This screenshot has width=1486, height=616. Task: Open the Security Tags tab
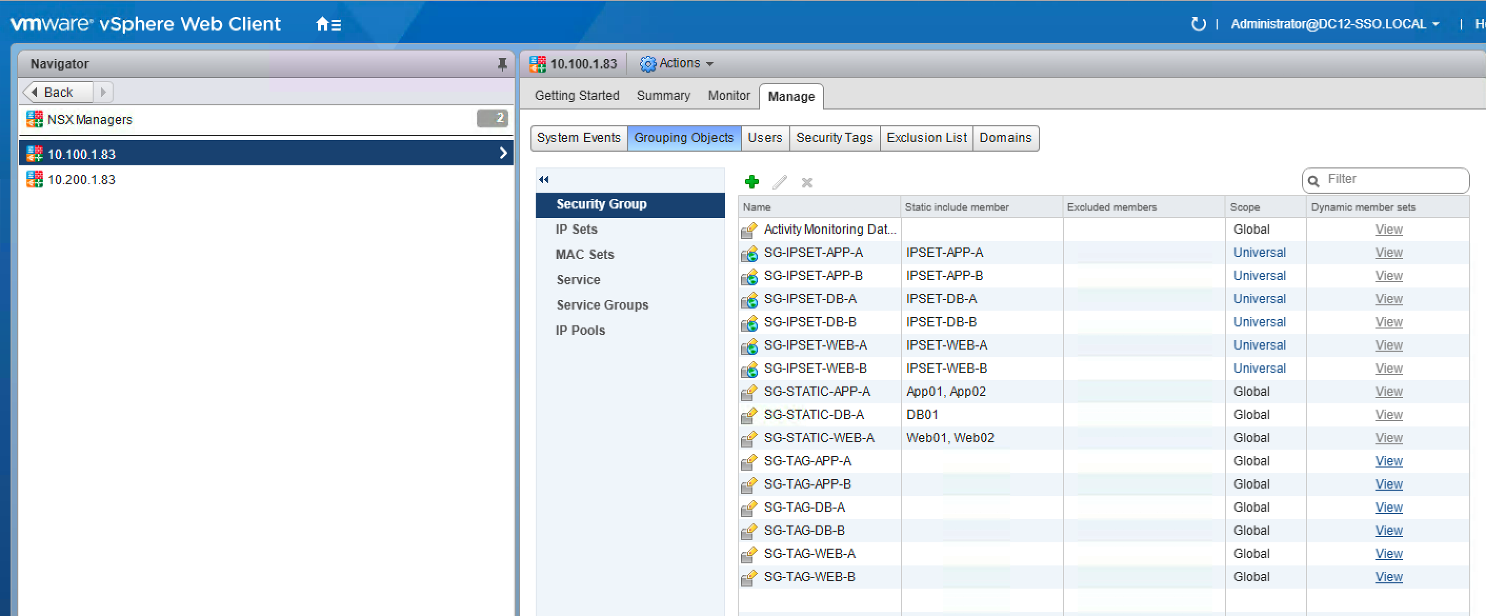coord(834,138)
